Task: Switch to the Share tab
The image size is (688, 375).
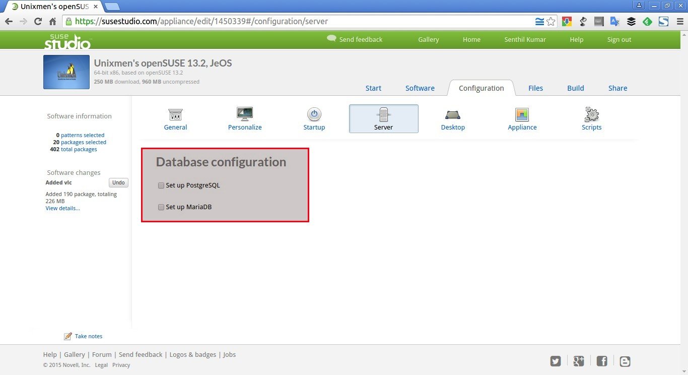Action: (x=617, y=88)
